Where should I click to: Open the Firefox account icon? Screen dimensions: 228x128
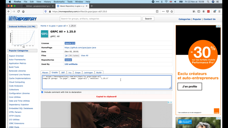pyautogui.click(x=204, y=11)
